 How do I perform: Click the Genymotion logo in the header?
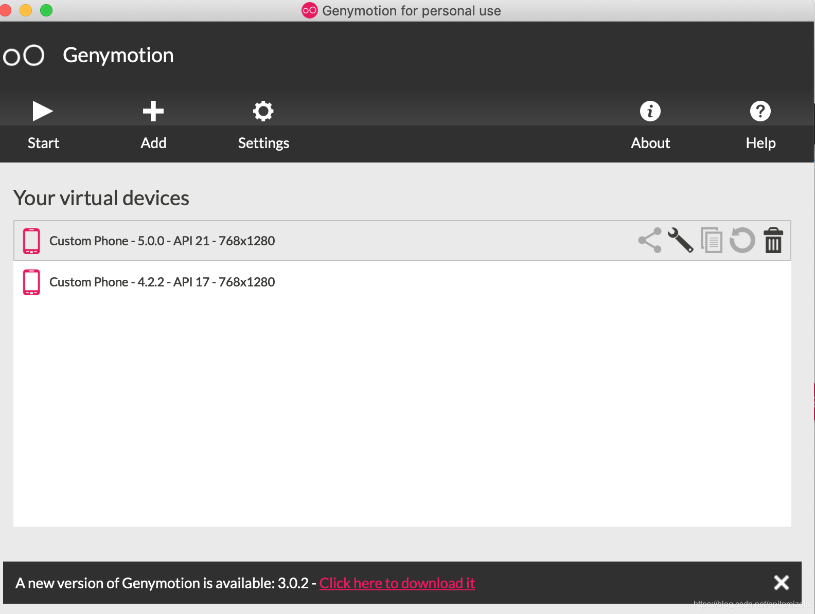pos(24,56)
